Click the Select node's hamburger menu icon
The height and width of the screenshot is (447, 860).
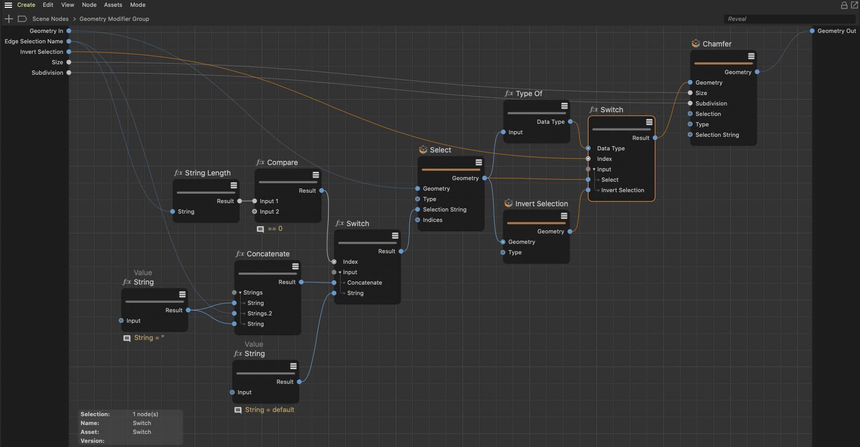(479, 162)
